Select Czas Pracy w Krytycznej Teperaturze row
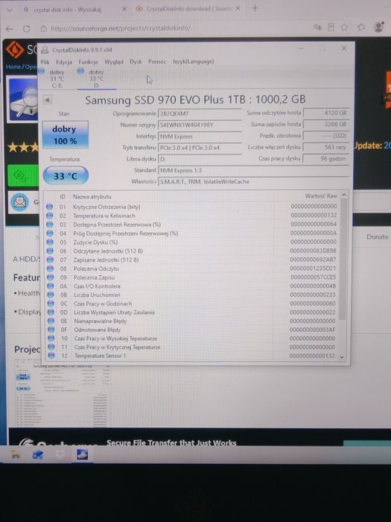This screenshot has height=522, width=391. click(x=192, y=347)
